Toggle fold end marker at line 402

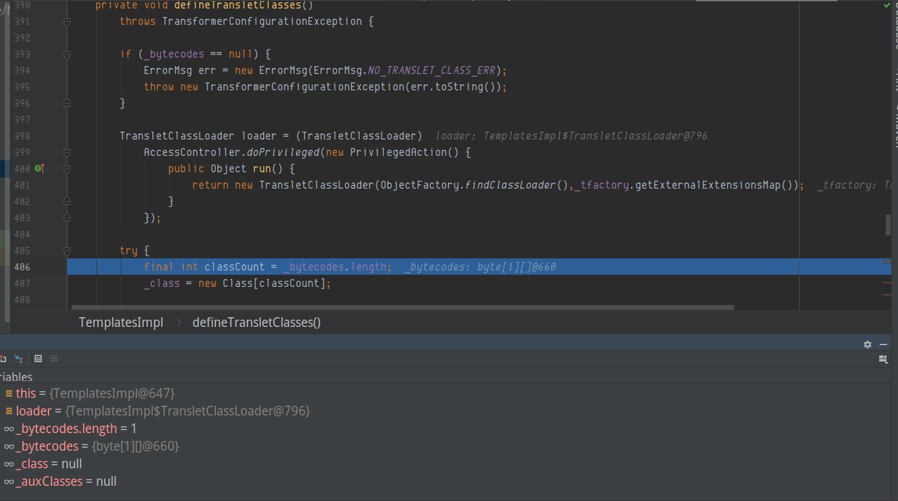coord(67,201)
